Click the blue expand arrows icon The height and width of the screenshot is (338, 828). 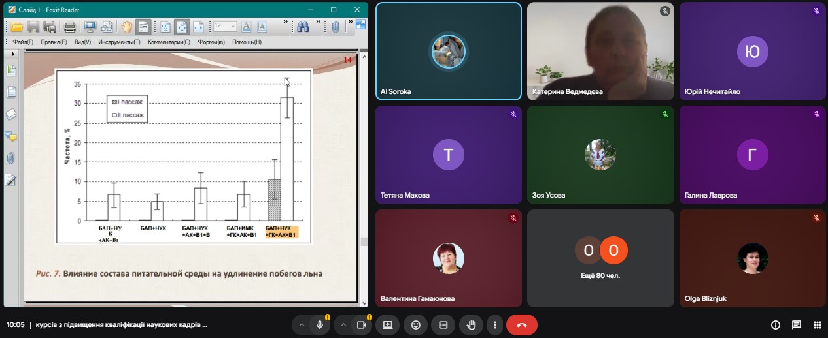point(360,23)
